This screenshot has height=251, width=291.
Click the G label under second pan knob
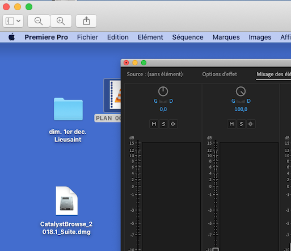233,101
